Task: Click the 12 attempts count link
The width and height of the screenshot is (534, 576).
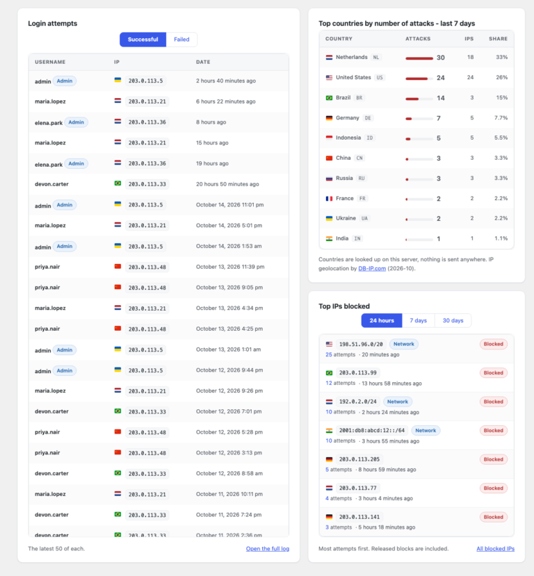Action: 329,384
